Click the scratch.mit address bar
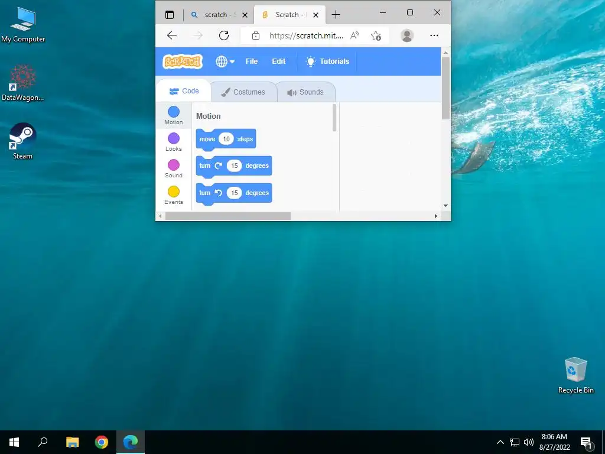Viewport: 605px width, 454px height. [306, 35]
